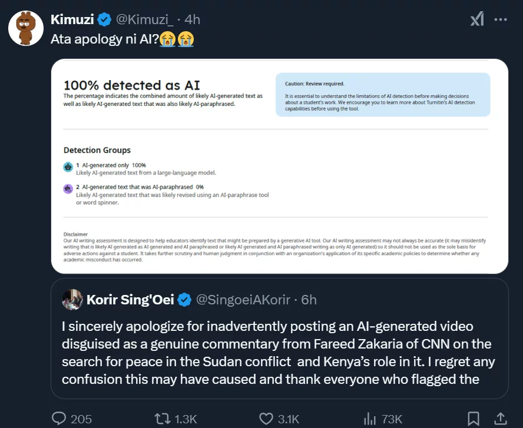The image size is (523, 428).
Task: Share the tweet using the upload icon
Action: tap(500, 419)
